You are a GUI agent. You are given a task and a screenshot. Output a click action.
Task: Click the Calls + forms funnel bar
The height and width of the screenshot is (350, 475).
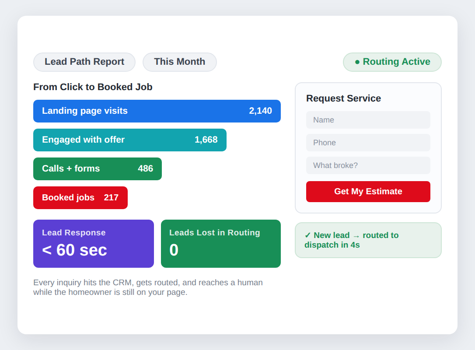coord(98,169)
